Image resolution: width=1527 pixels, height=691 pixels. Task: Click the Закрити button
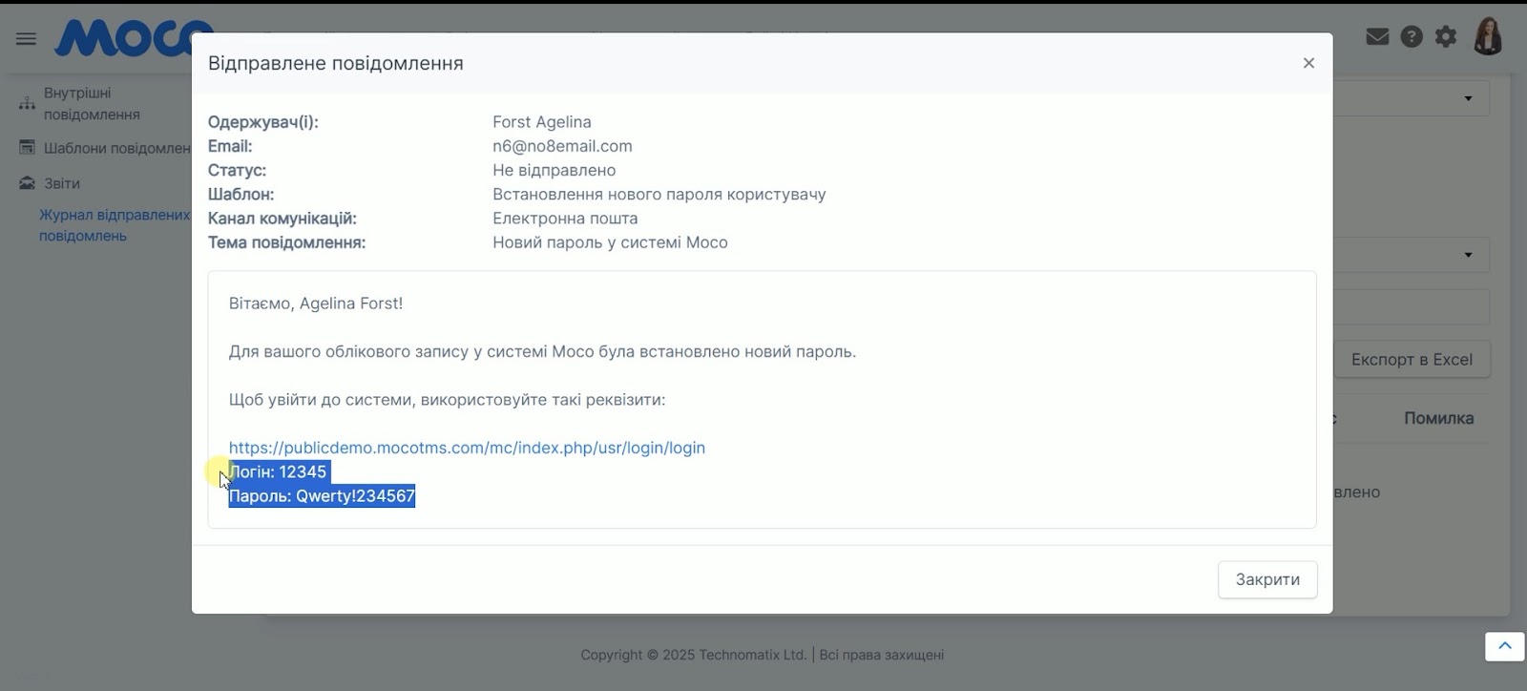pos(1267,579)
